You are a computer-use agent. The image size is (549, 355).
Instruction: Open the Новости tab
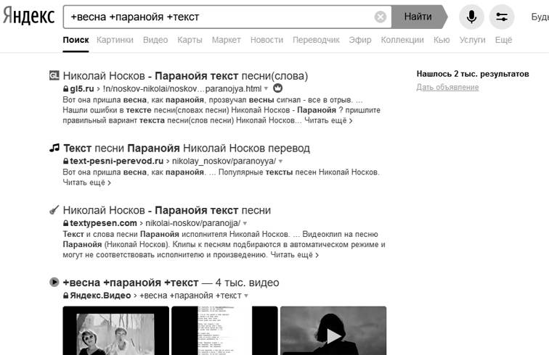coord(267,41)
